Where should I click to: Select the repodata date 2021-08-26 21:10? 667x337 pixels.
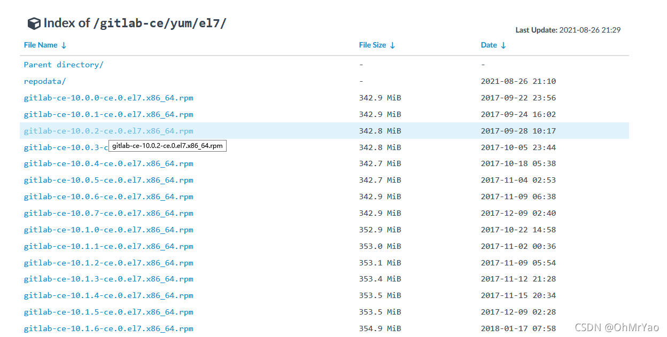[x=518, y=81]
